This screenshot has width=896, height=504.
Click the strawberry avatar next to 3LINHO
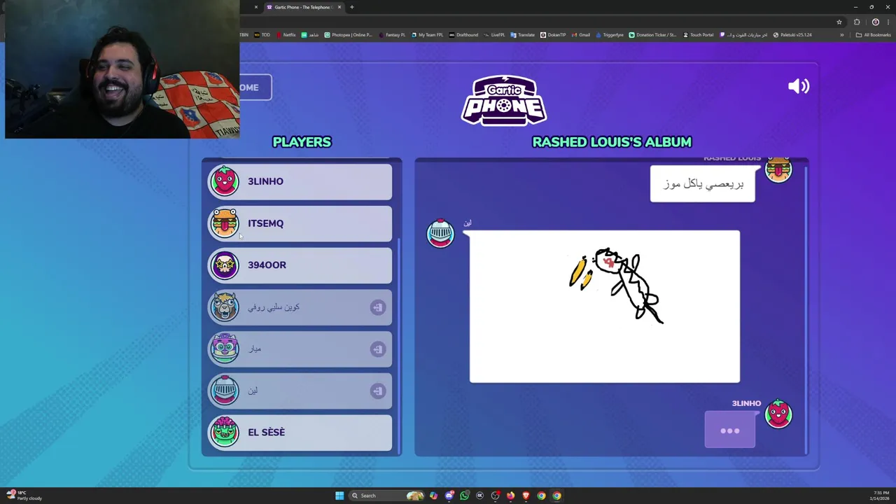point(225,181)
